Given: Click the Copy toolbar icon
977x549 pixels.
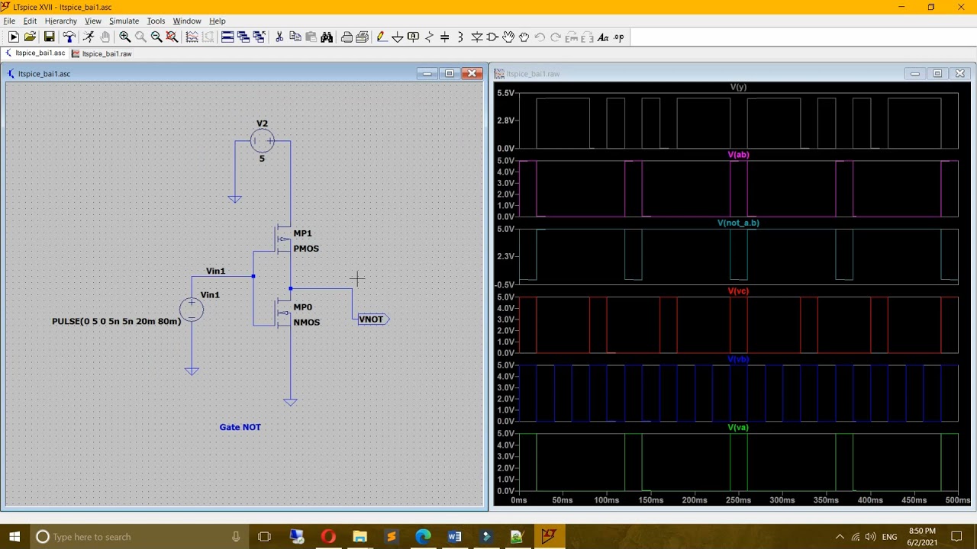Looking at the screenshot, I should pos(295,37).
